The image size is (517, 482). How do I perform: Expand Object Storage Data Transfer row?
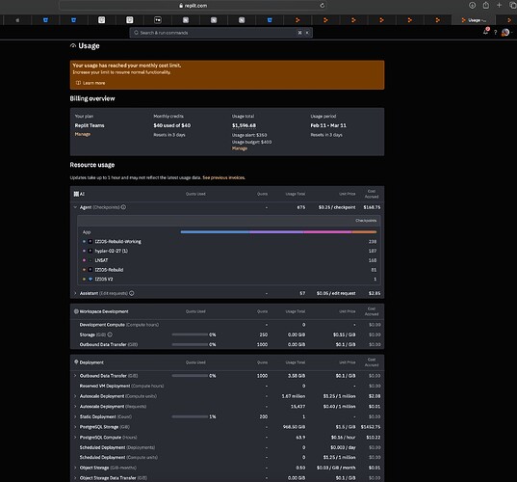tap(75, 478)
